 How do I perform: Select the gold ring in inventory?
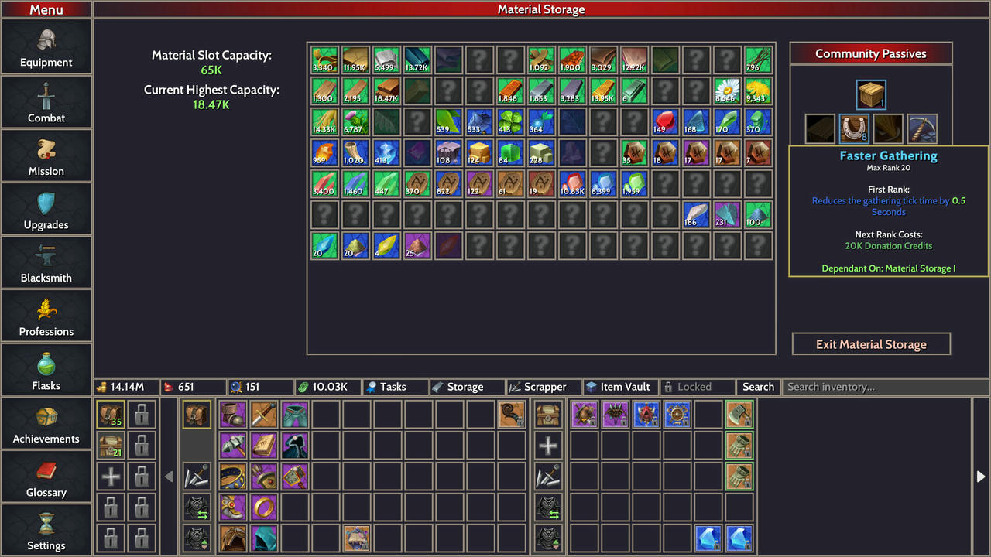(x=264, y=507)
